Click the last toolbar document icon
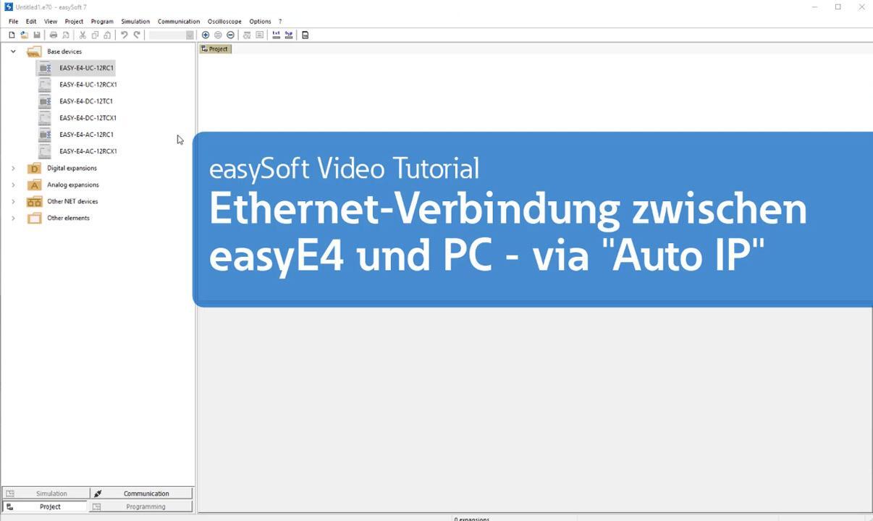The image size is (873, 521). (305, 35)
